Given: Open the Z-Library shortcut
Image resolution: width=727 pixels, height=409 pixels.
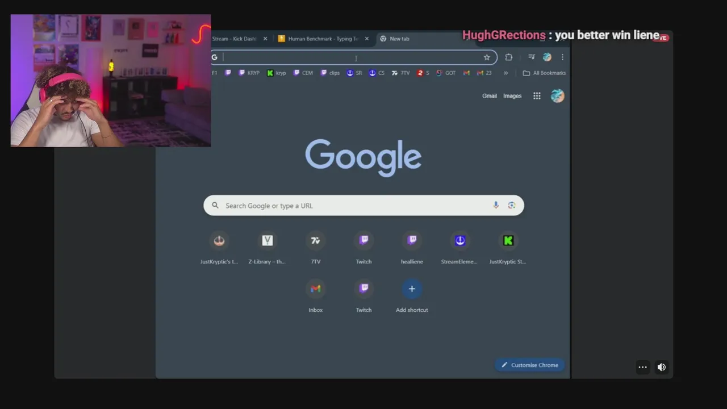Looking at the screenshot, I should coord(268,249).
